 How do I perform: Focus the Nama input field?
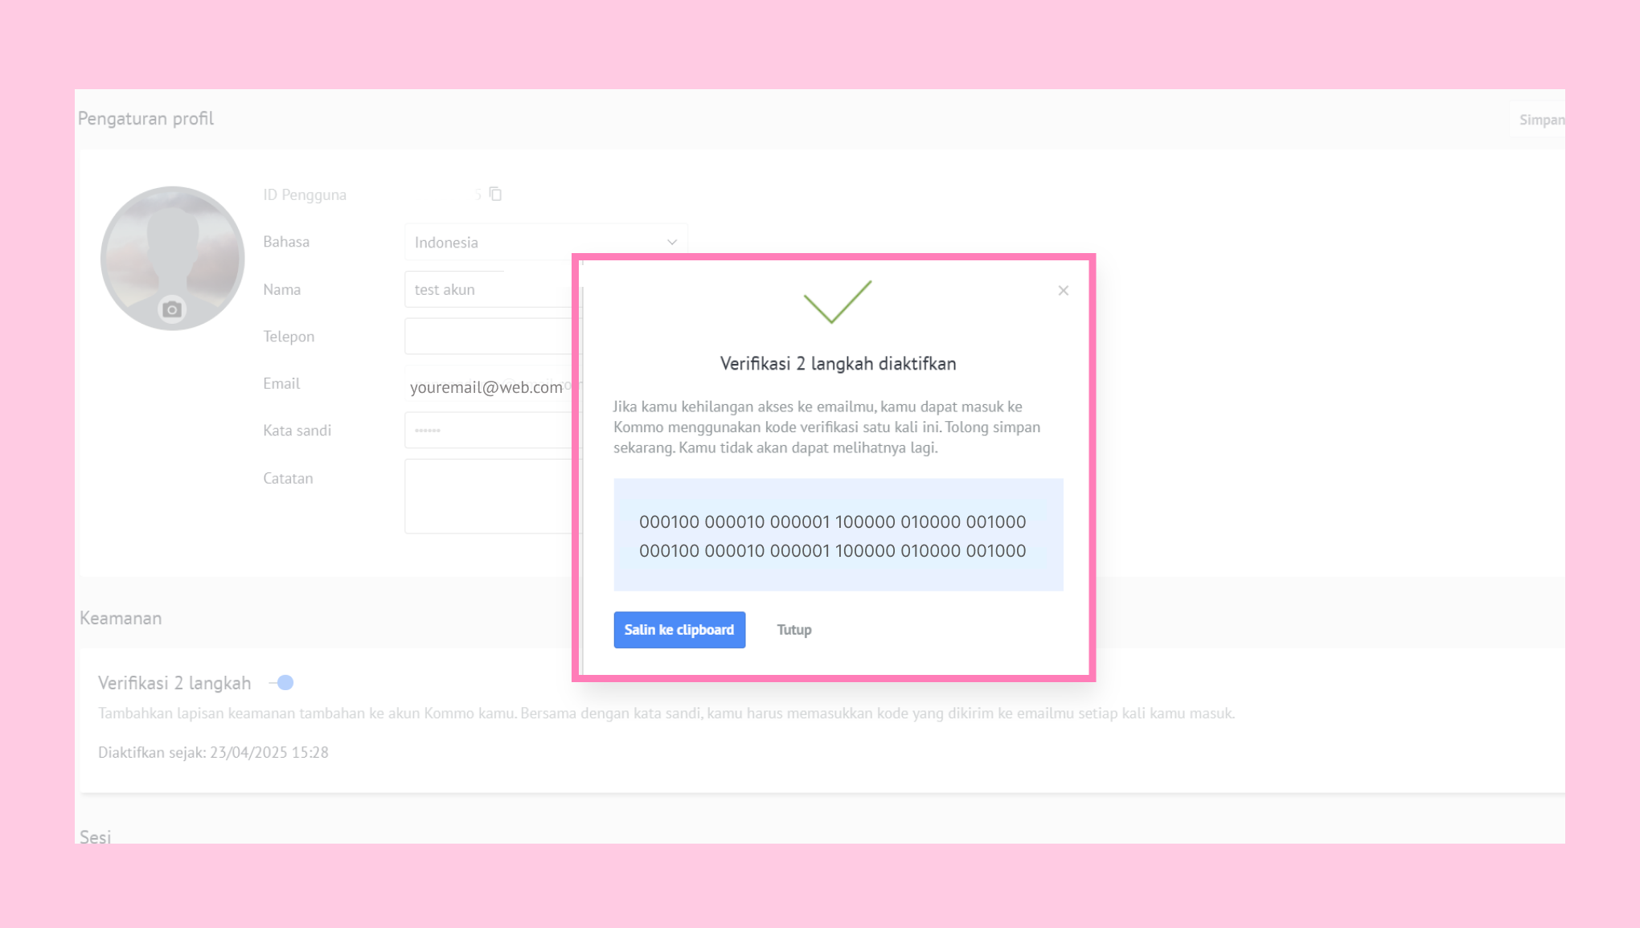pos(490,289)
